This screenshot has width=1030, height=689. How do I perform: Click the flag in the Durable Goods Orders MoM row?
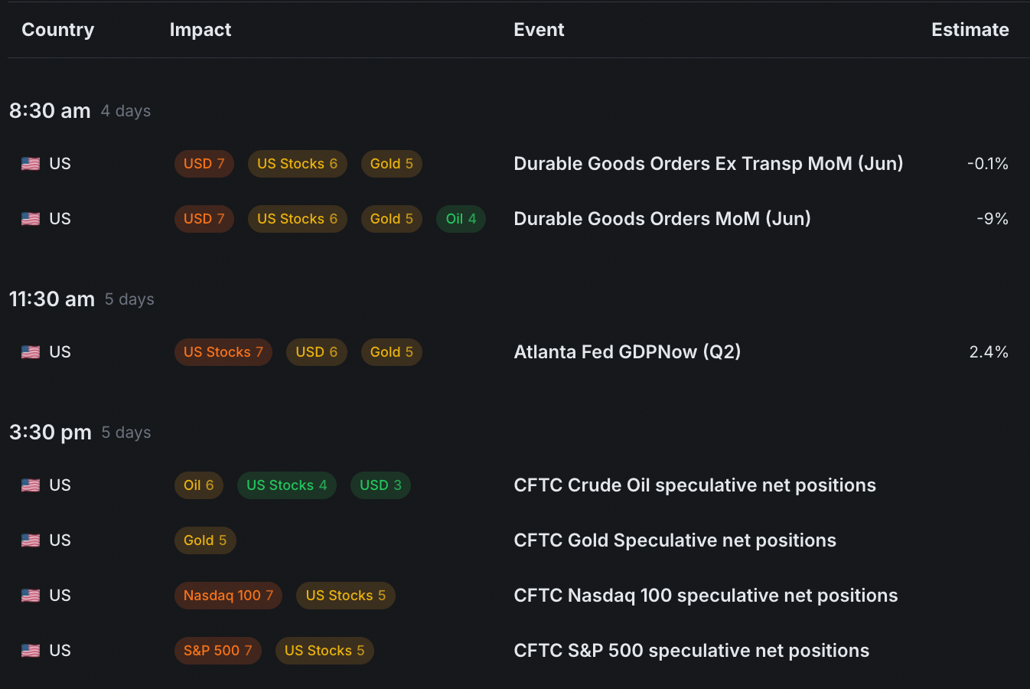pos(31,219)
